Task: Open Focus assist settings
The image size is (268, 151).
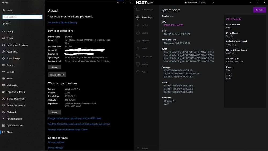Action: point(12,52)
